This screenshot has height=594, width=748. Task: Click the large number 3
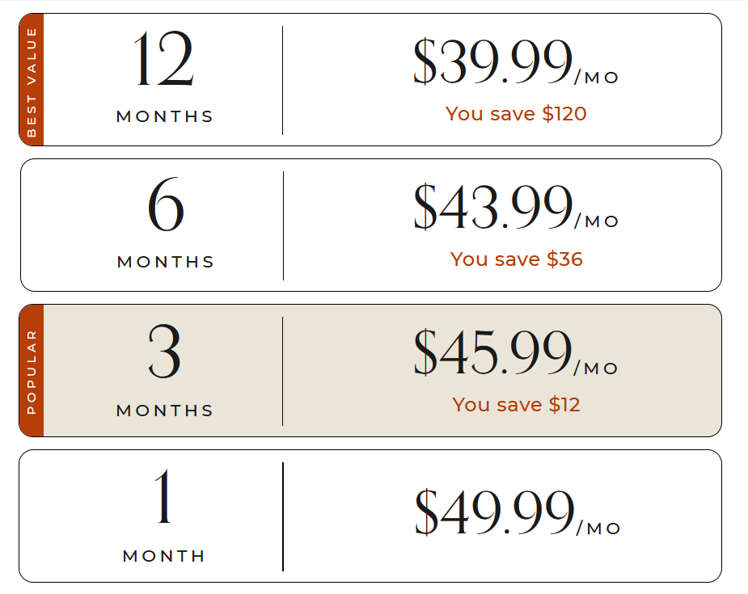pyautogui.click(x=164, y=353)
